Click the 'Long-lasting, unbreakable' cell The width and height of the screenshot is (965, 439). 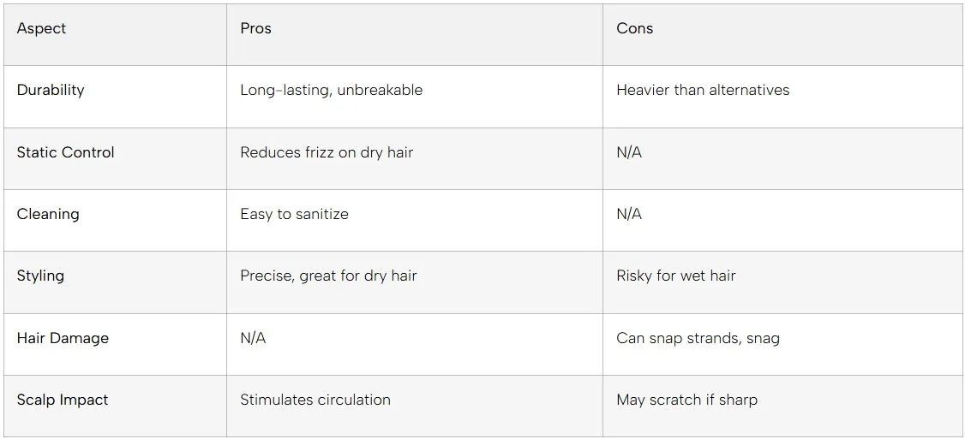pos(331,90)
